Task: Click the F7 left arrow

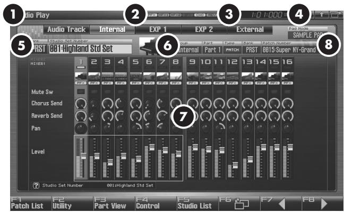Action: click(x=282, y=204)
